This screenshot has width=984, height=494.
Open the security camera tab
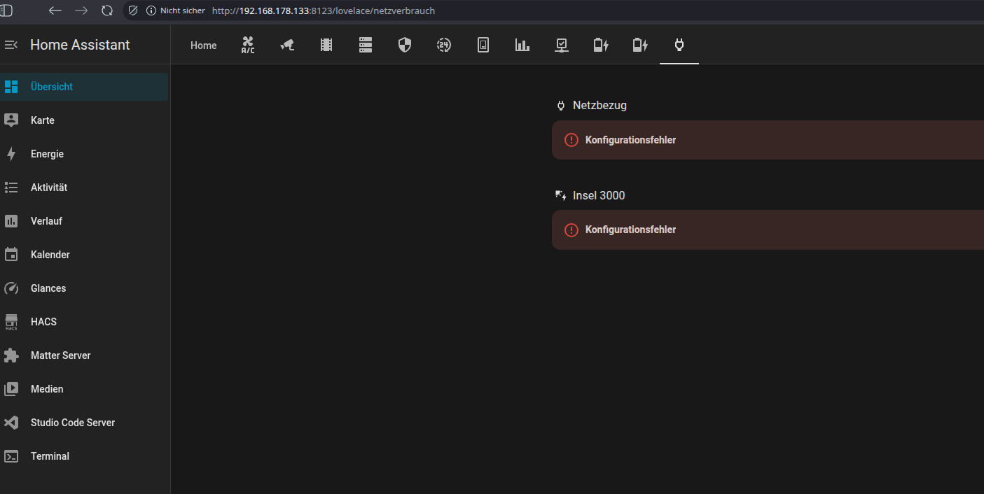(x=287, y=45)
